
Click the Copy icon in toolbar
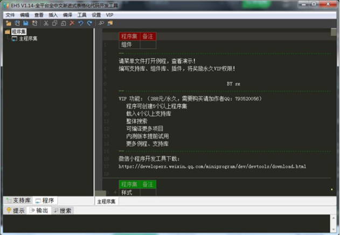(x=54, y=23)
